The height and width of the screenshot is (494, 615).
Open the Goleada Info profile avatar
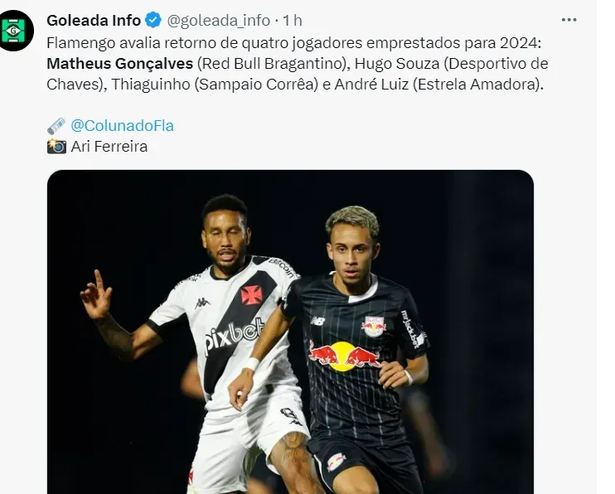[x=14, y=31]
